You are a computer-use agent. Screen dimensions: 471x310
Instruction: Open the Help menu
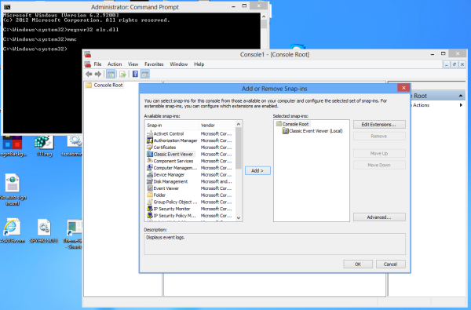[x=199, y=64]
